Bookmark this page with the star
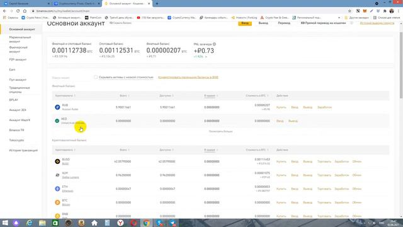Screen dimensions: 403x227 [x=349, y=11]
